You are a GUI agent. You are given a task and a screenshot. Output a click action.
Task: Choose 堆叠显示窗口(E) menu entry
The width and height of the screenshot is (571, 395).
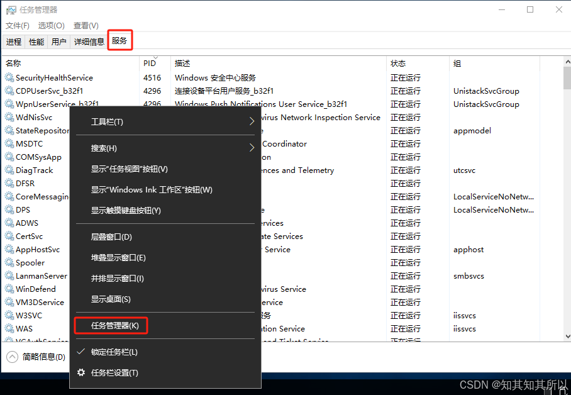coord(165,258)
